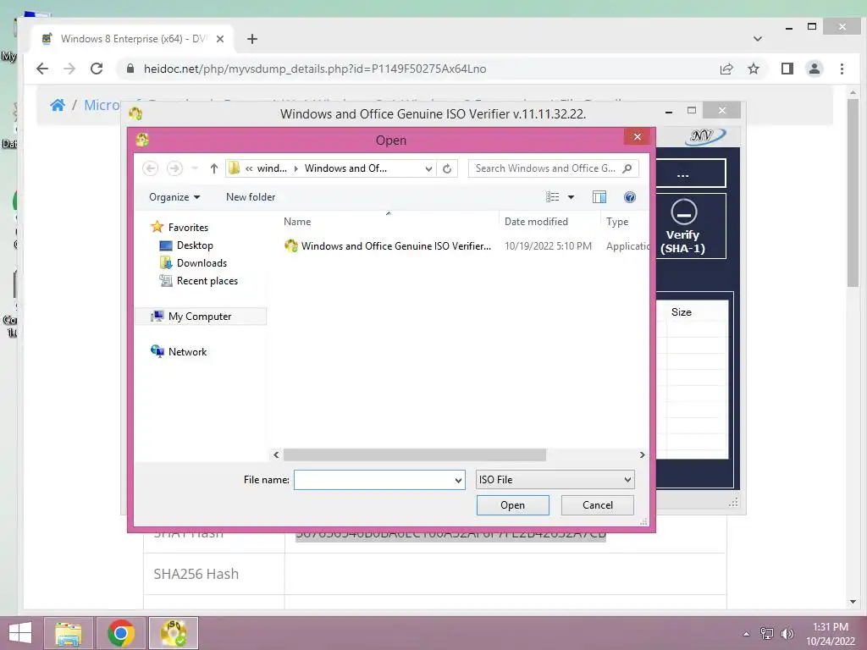The width and height of the screenshot is (867, 650).
Task: Select My Computer in navigation pane
Action: tap(200, 317)
